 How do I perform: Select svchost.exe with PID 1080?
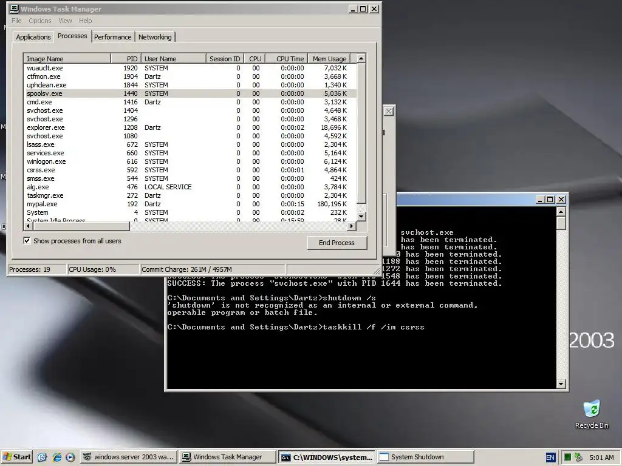click(x=190, y=137)
